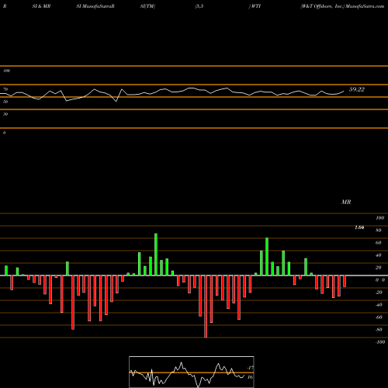Open the mini overview chart thumbnail
This screenshot has height=388, width=388.
[192, 372]
